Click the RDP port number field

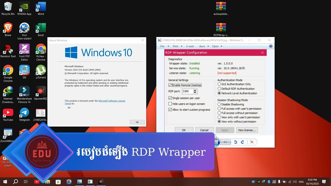[187, 91]
